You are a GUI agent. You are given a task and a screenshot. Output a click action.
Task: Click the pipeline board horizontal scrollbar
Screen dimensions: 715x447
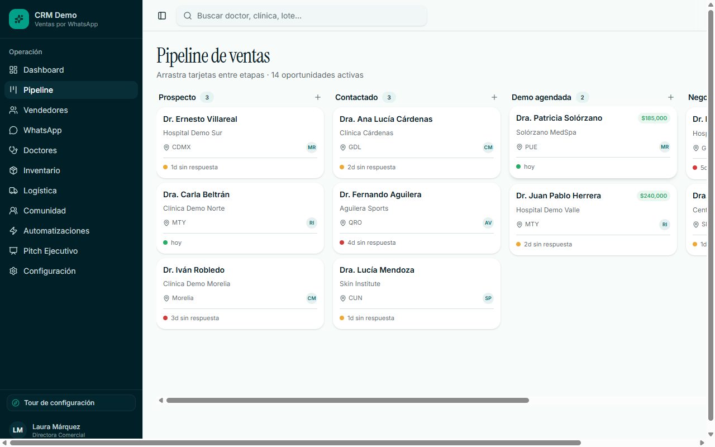pos(347,400)
